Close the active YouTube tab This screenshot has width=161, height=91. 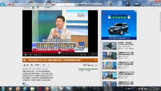click(74, 5)
